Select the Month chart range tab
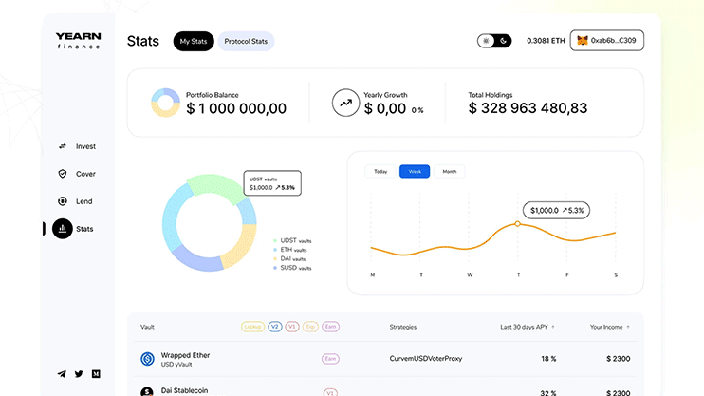Viewport: 704px width, 396px height. pos(449,172)
